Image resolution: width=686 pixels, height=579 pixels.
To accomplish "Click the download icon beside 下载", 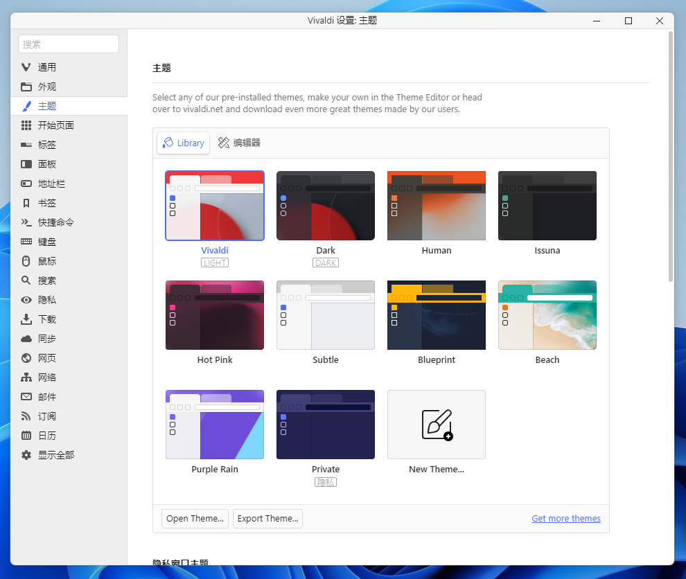I will [26, 319].
